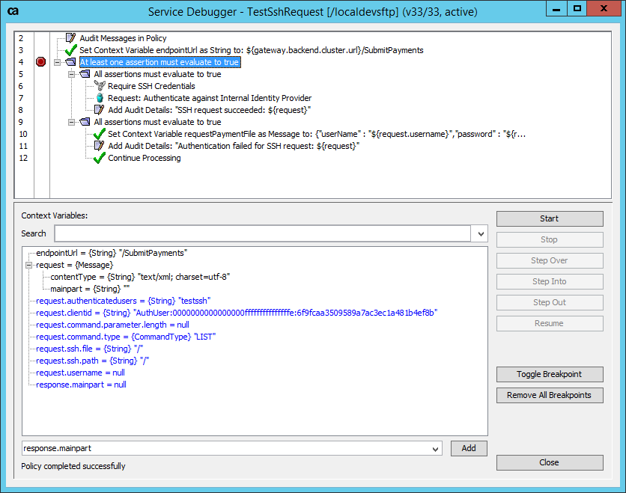The width and height of the screenshot is (626, 493).
Task: Click the Toggle Breakpoint button
Action: tap(550, 374)
